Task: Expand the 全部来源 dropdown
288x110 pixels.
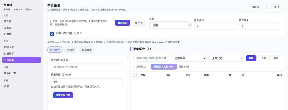Action: 189,58
